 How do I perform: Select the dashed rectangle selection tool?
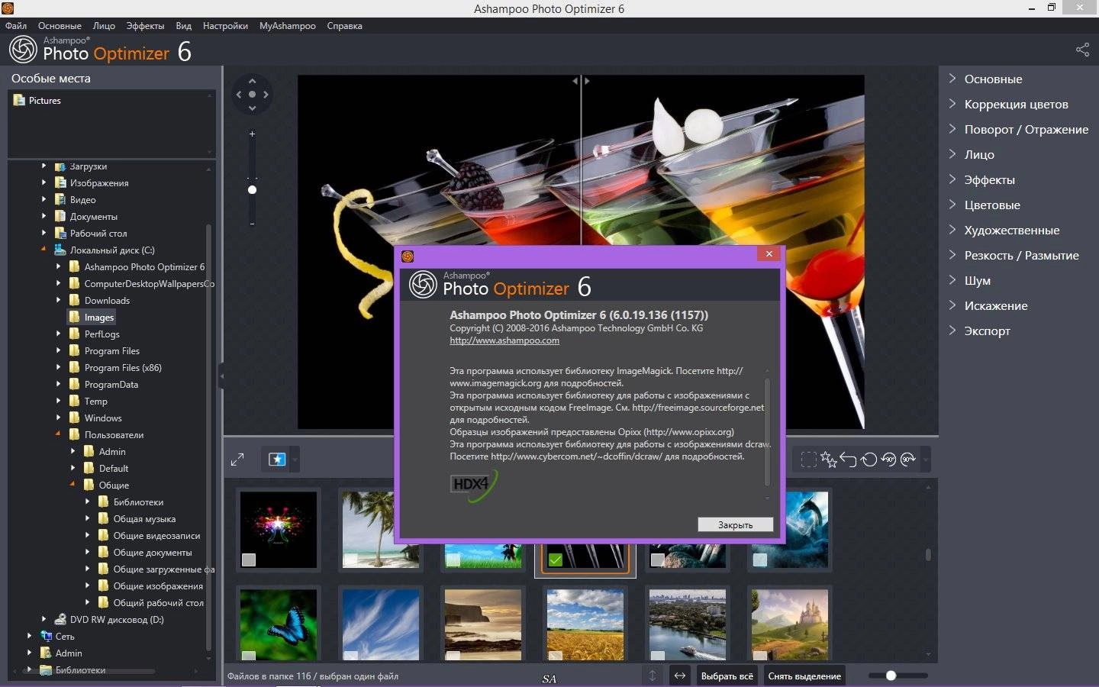pyautogui.click(x=808, y=460)
